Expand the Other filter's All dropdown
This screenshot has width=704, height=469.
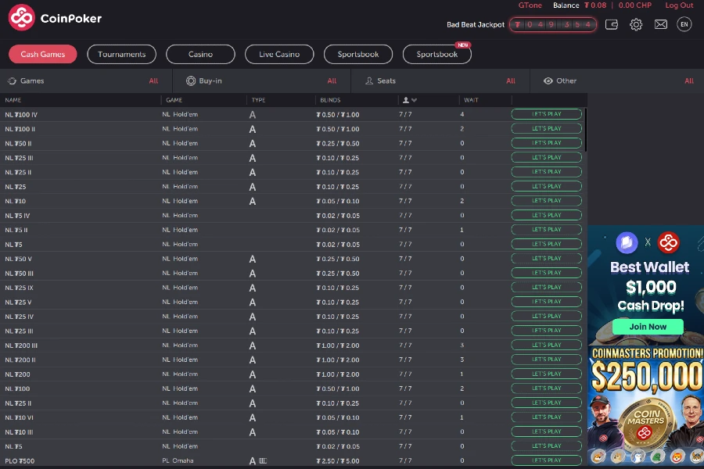pyautogui.click(x=689, y=81)
